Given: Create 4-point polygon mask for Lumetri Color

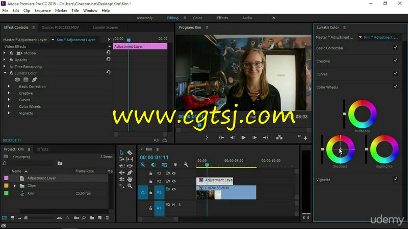Looking at the screenshot, I should (x=26, y=79).
